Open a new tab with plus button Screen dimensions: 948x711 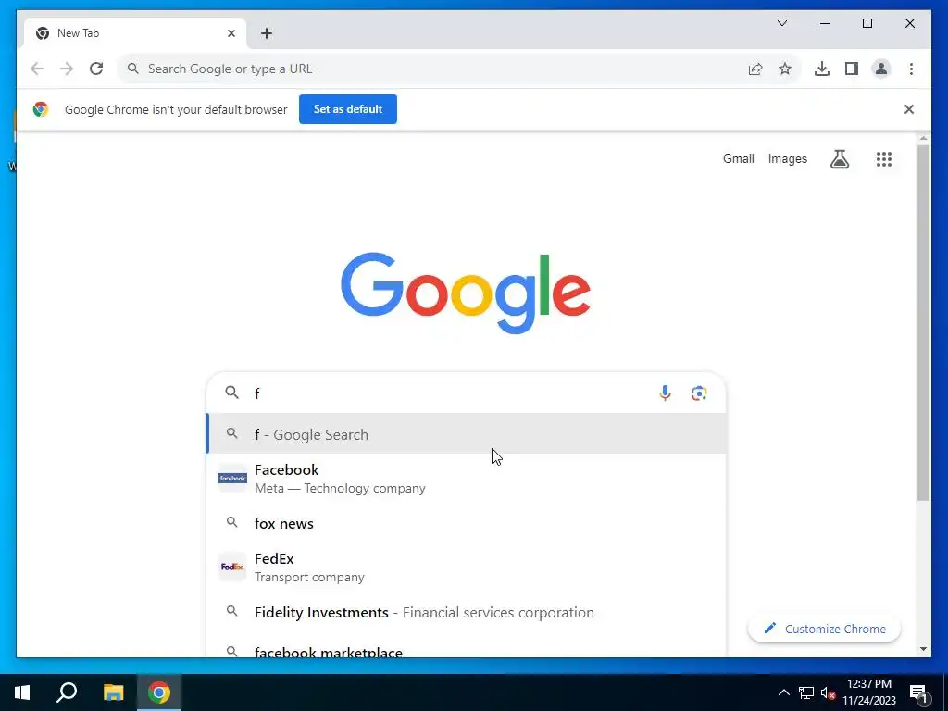point(267,33)
